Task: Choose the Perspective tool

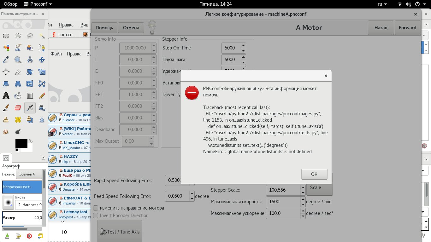Action: click(18, 84)
